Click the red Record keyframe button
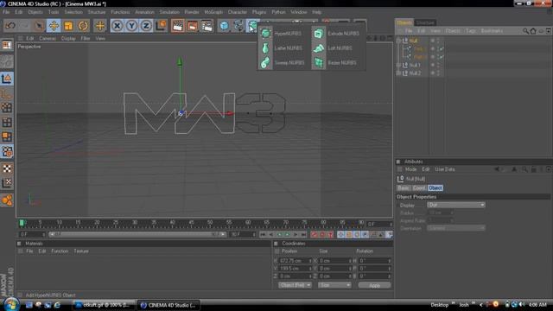 pyautogui.click(x=314, y=234)
